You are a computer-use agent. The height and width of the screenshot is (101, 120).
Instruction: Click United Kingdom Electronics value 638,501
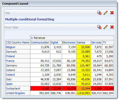point(69,93)
